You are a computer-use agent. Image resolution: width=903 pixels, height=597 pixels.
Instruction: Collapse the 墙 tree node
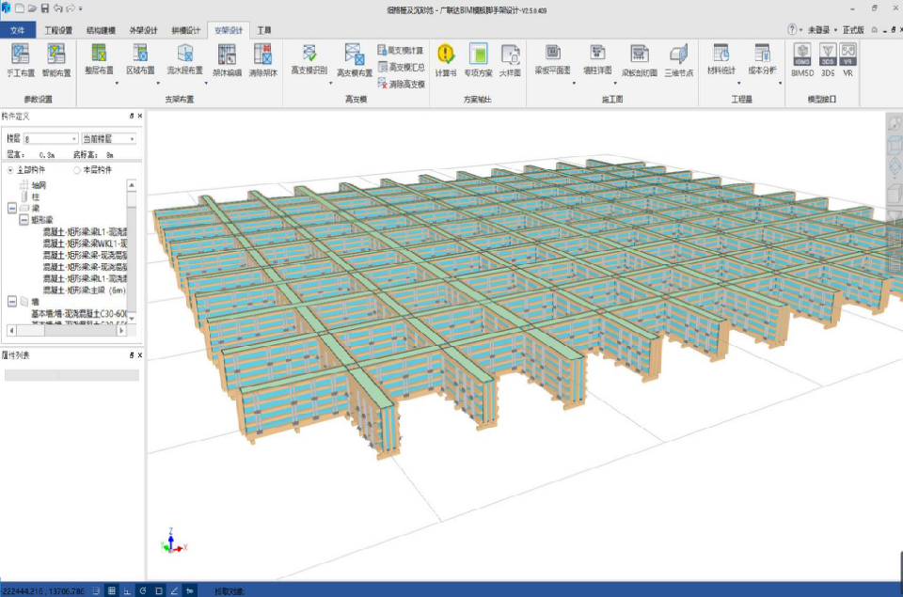12,301
